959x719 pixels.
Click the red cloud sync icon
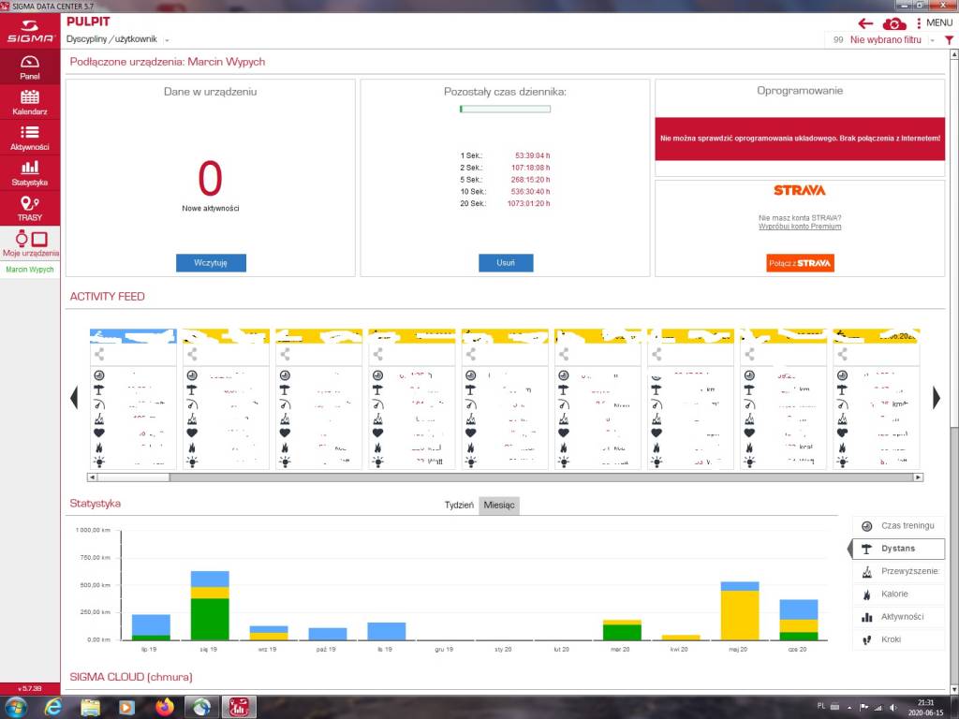(894, 23)
